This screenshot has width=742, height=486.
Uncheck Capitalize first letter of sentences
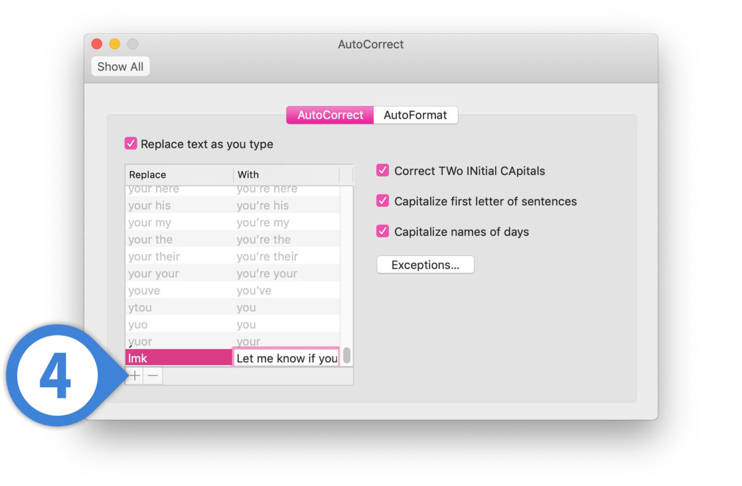(x=383, y=201)
